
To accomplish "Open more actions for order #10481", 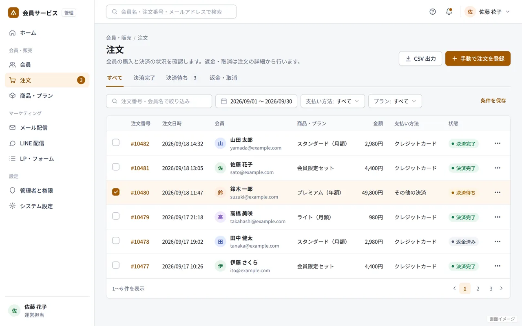I will point(497,168).
